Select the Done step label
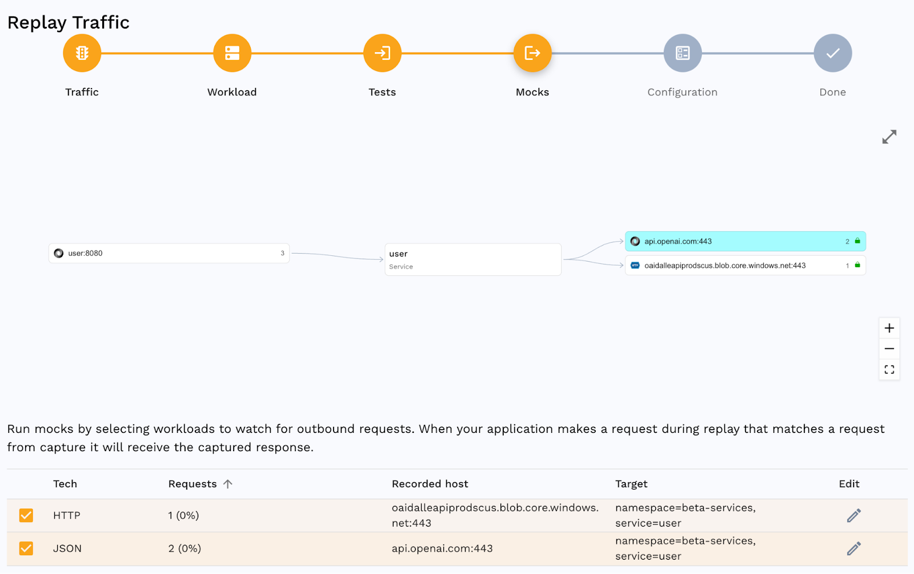914x574 pixels. click(x=833, y=92)
